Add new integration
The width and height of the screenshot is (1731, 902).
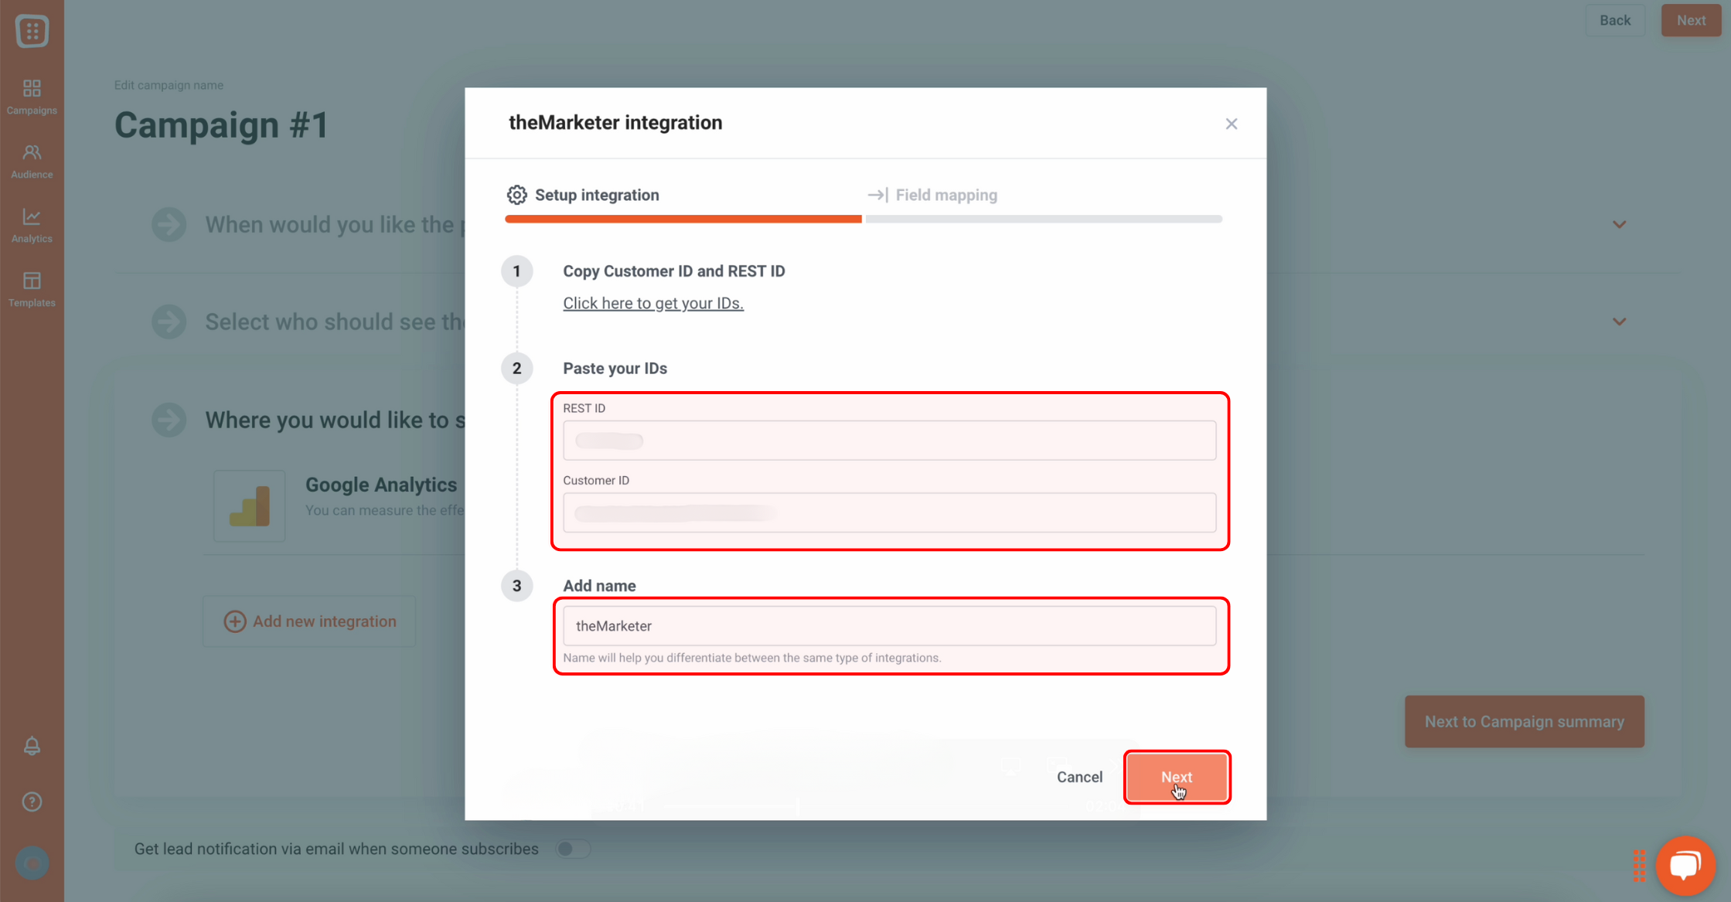[309, 621]
